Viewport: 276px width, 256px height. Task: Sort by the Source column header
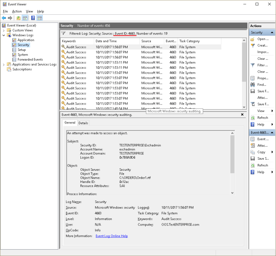pos(152,41)
